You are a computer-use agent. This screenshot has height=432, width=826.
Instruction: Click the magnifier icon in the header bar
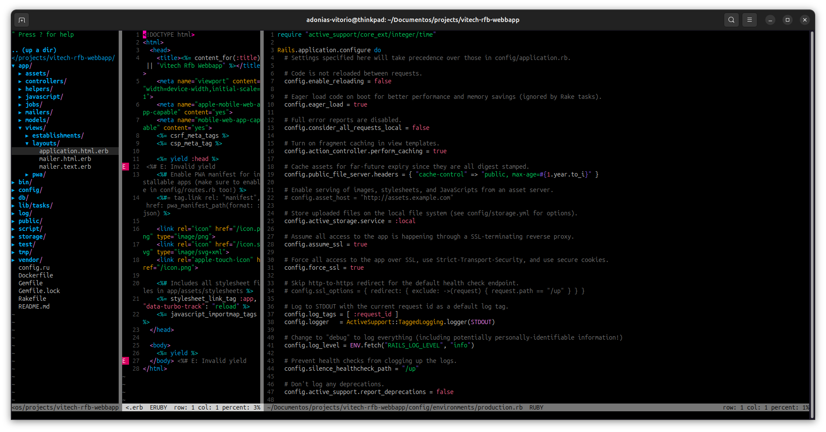[731, 19]
